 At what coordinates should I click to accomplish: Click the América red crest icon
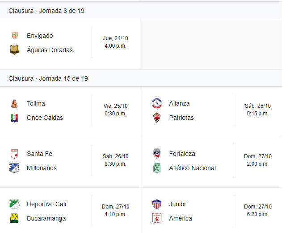tap(157, 218)
